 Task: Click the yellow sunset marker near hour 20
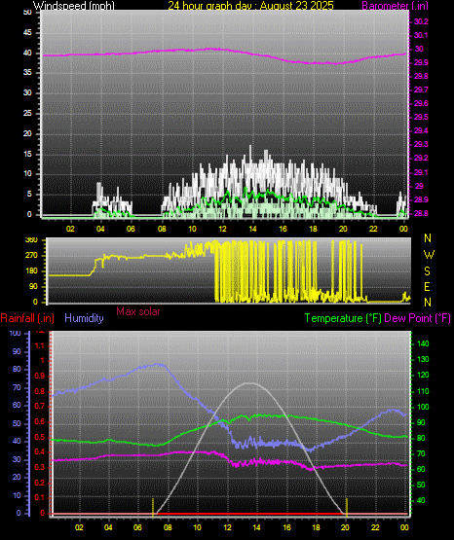point(347,507)
